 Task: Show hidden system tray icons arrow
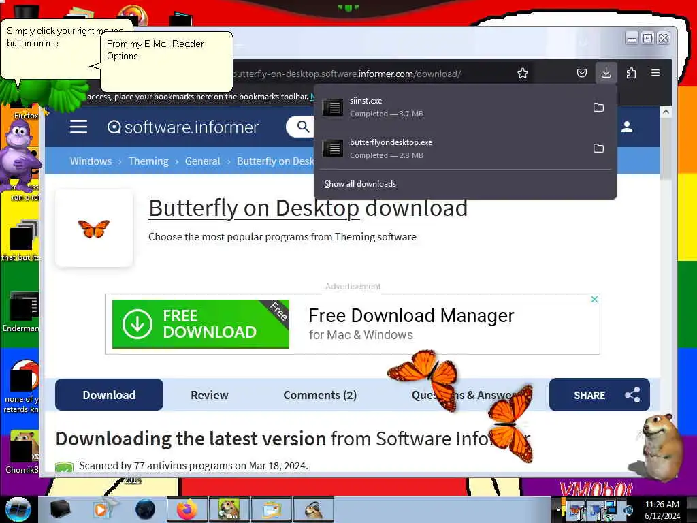(558, 509)
